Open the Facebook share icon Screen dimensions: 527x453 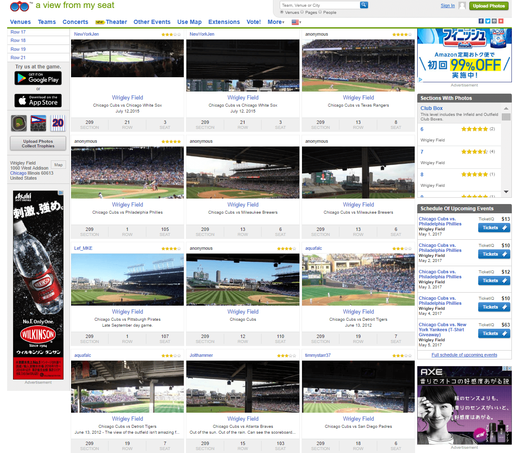coord(481,21)
